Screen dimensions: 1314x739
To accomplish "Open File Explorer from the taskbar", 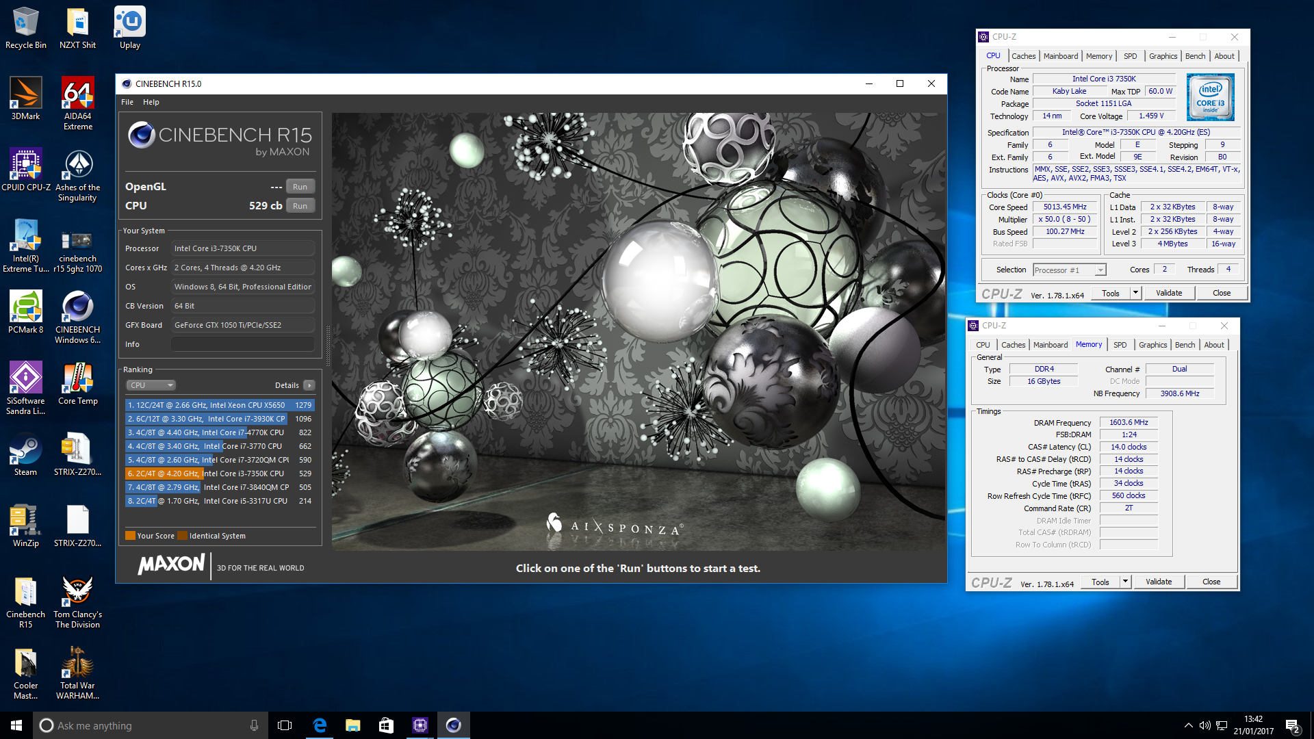I will coord(353,725).
